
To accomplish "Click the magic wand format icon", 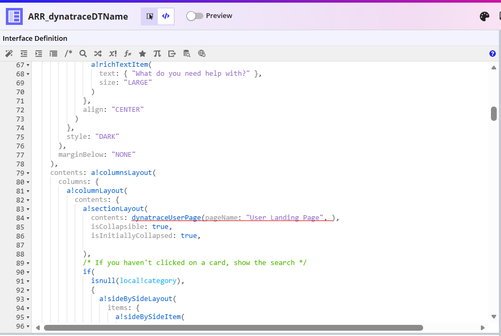I will pos(9,54).
